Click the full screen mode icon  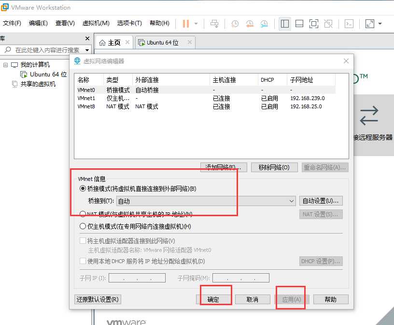coord(314,24)
